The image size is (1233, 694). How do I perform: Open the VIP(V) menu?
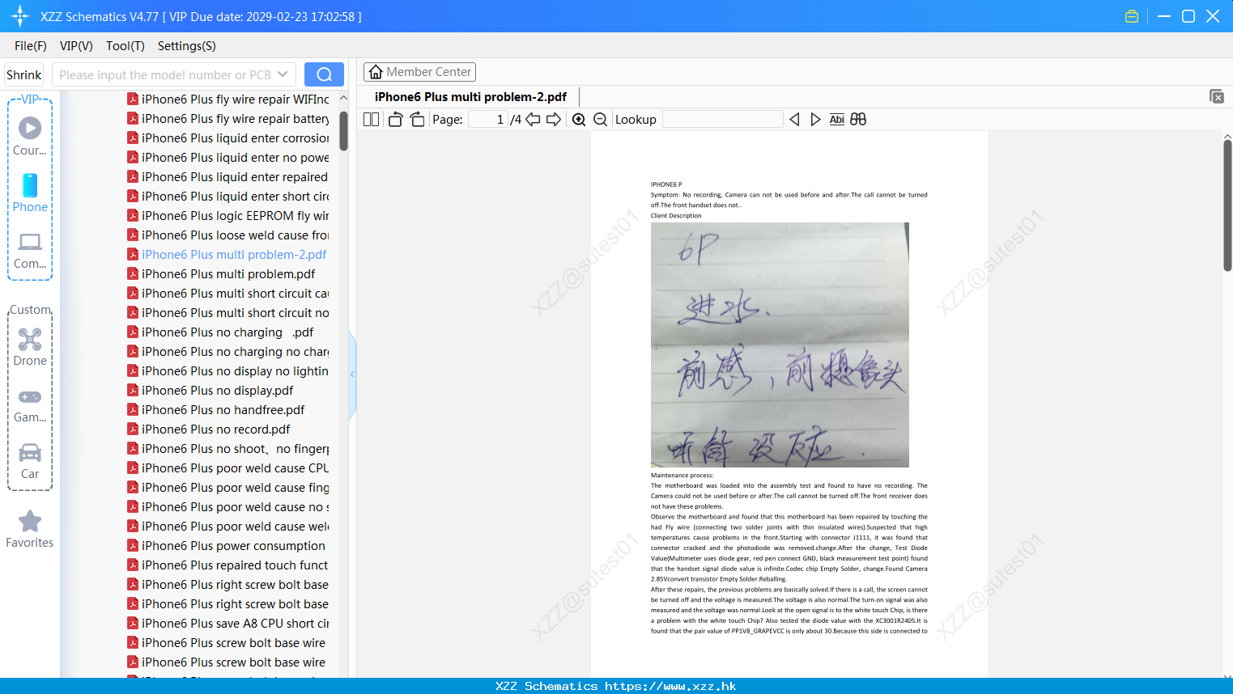(x=76, y=46)
